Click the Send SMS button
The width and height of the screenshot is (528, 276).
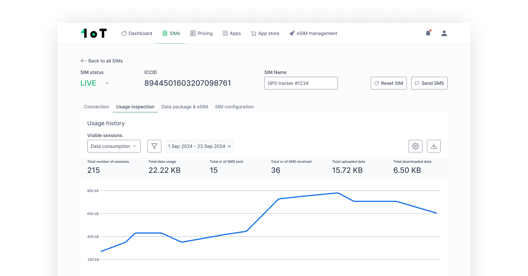point(429,83)
